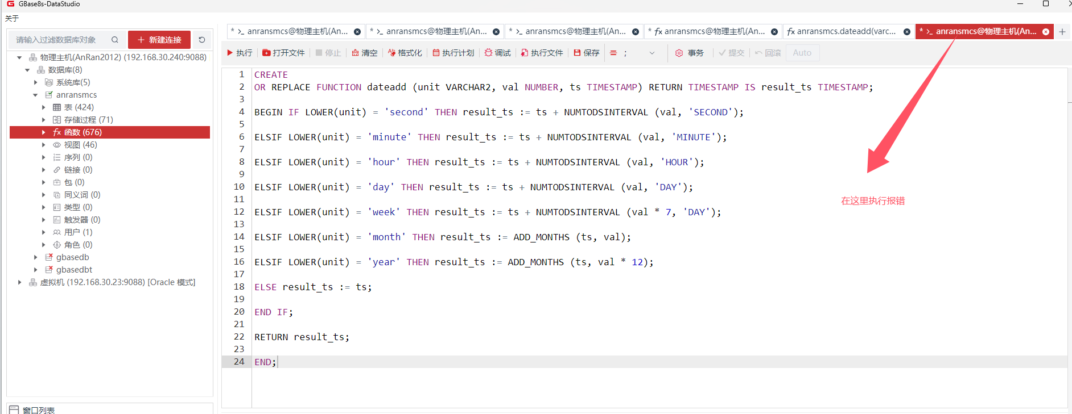Select the 类型 (0) tree item
The height and width of the screenshot is (414, 1072).
[x=78, y=207]
